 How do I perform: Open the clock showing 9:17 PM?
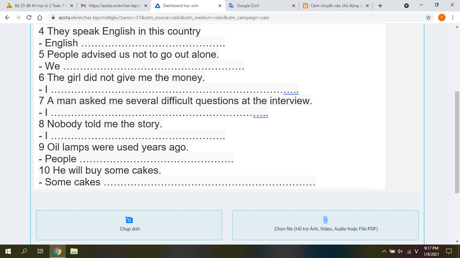coord(431,251)
